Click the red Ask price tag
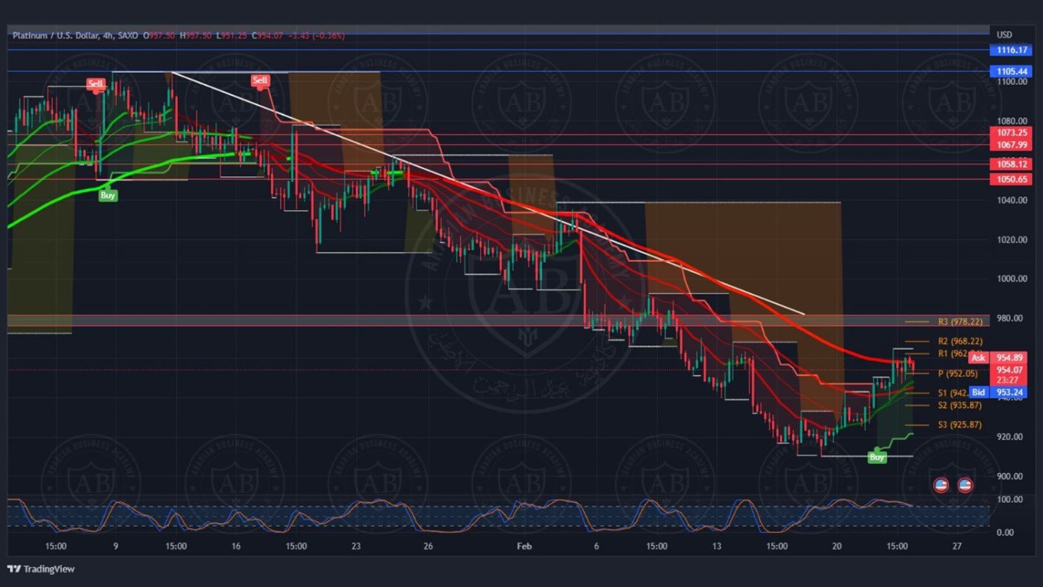 [x=978, y=357]
